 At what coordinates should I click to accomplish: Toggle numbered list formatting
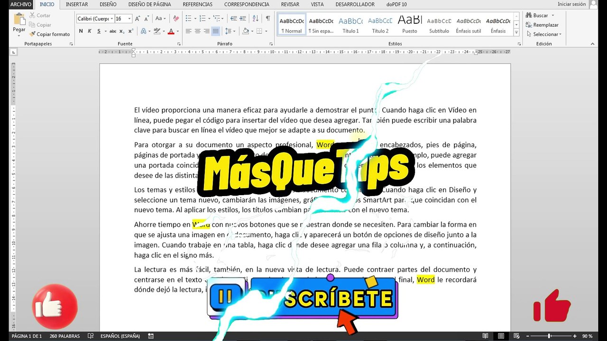[x=202, y=18]
